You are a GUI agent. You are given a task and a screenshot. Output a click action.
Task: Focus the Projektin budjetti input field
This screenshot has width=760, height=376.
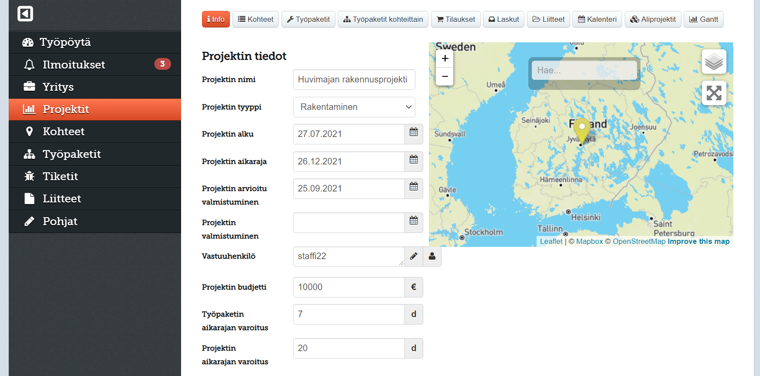coord(349,287)
